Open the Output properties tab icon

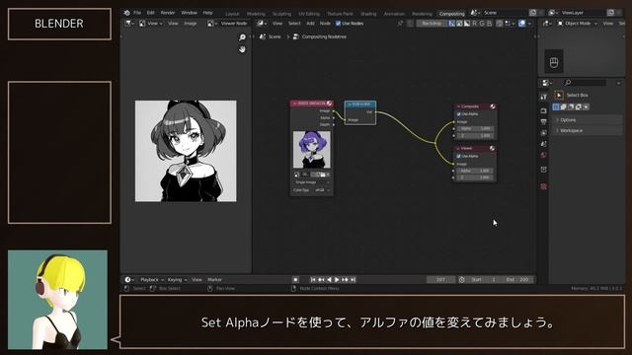point(544,122)
